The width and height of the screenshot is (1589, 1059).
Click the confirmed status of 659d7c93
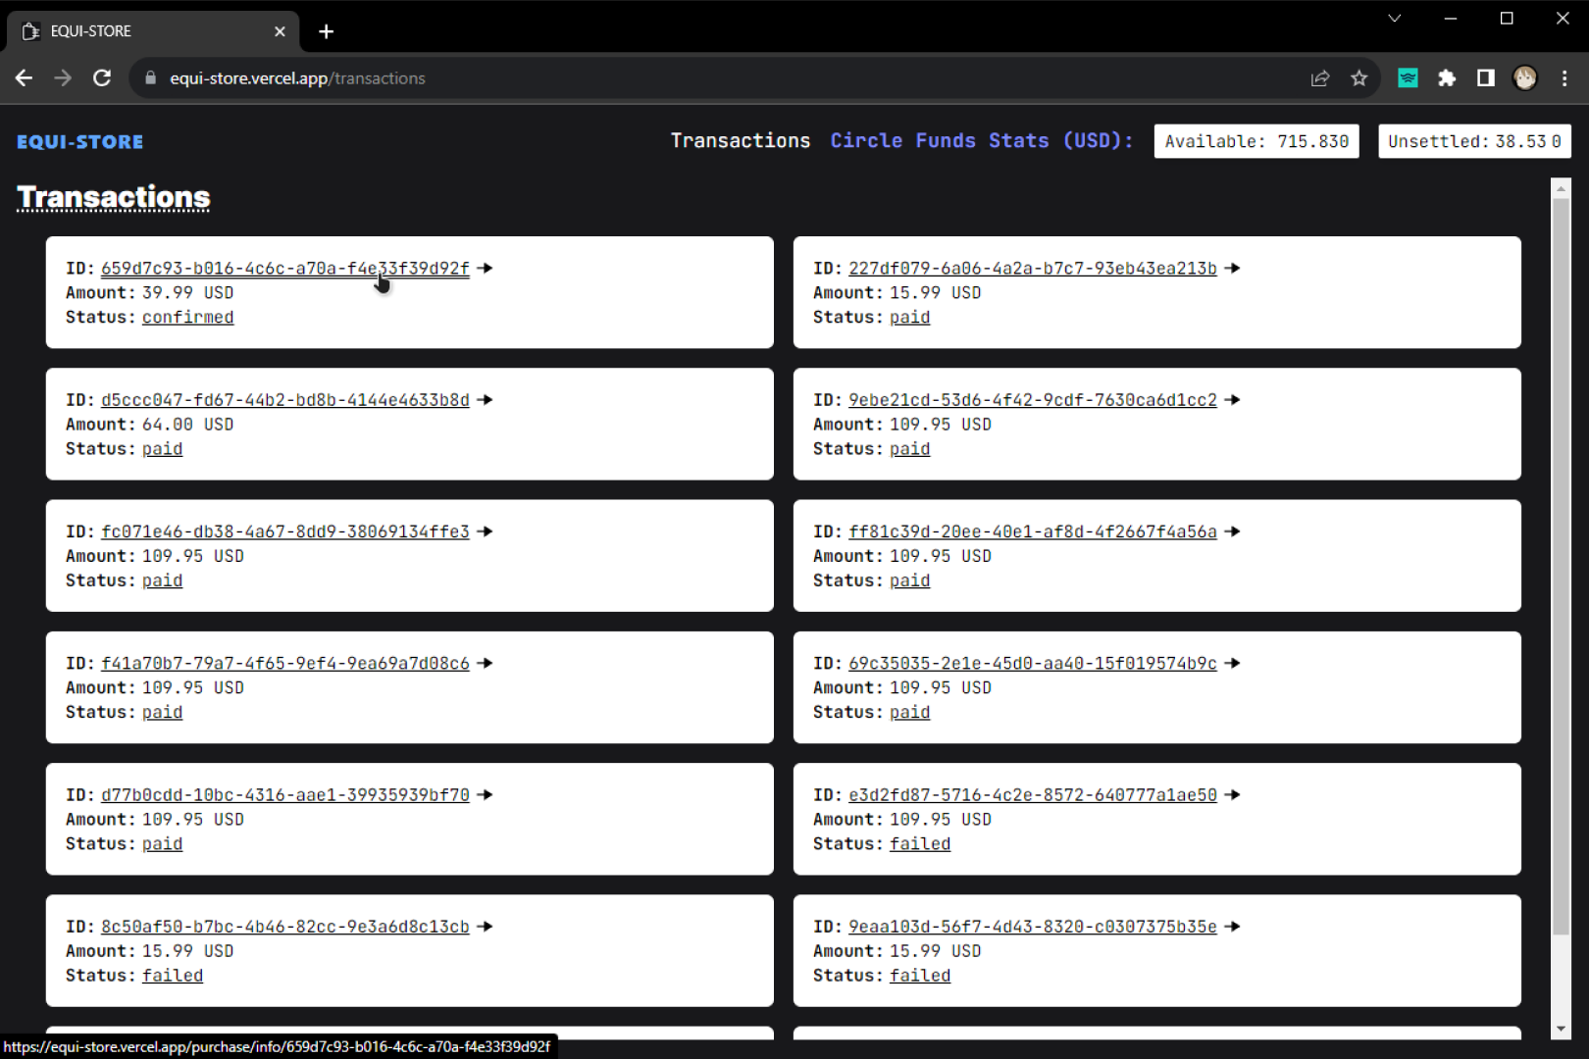point(188,318)
